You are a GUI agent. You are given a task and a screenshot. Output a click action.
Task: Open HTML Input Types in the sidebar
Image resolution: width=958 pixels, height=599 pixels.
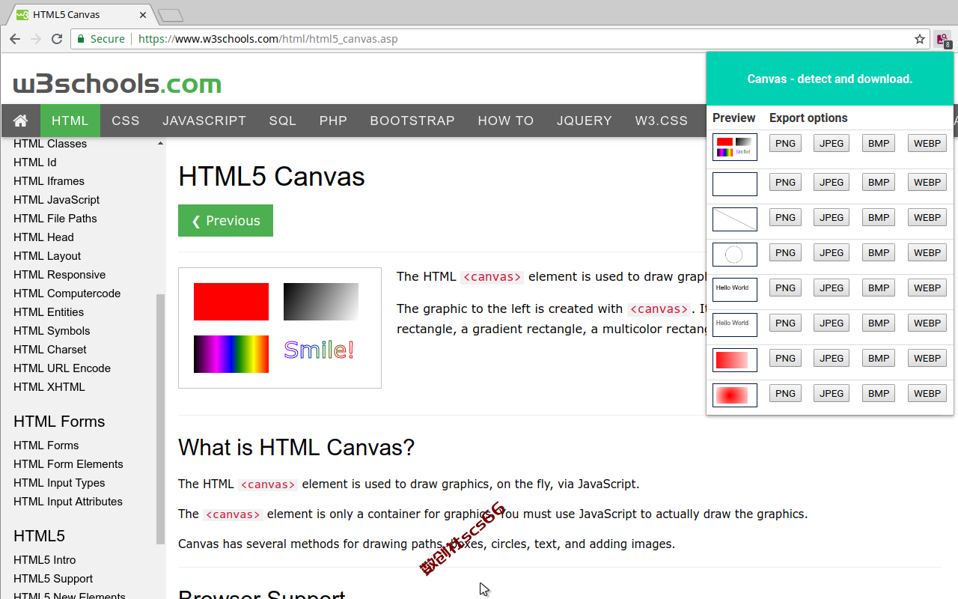click(x=59, y=483)
